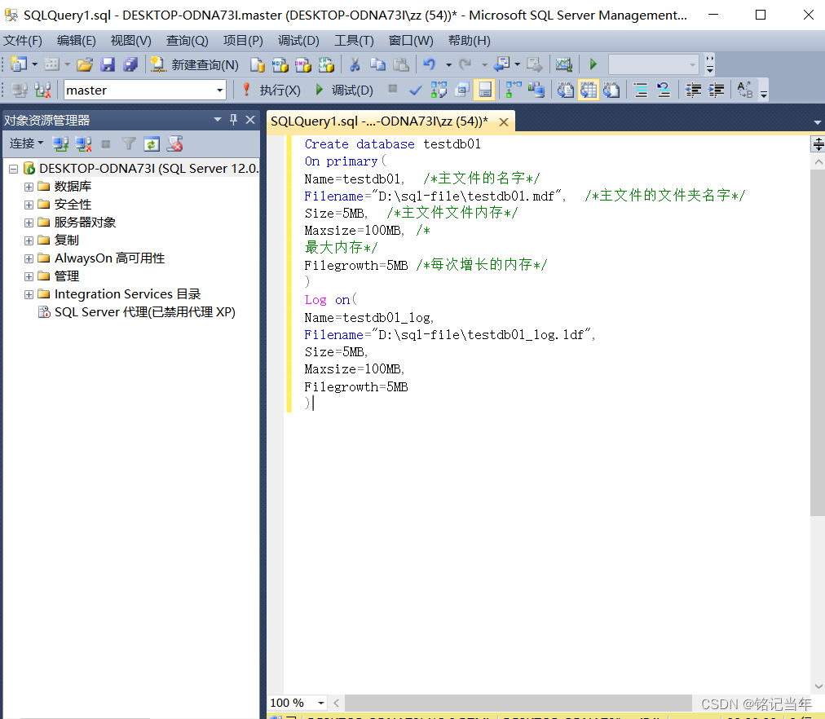Open the Tools (工具) menu
The image size is (825, 719).
354,41
